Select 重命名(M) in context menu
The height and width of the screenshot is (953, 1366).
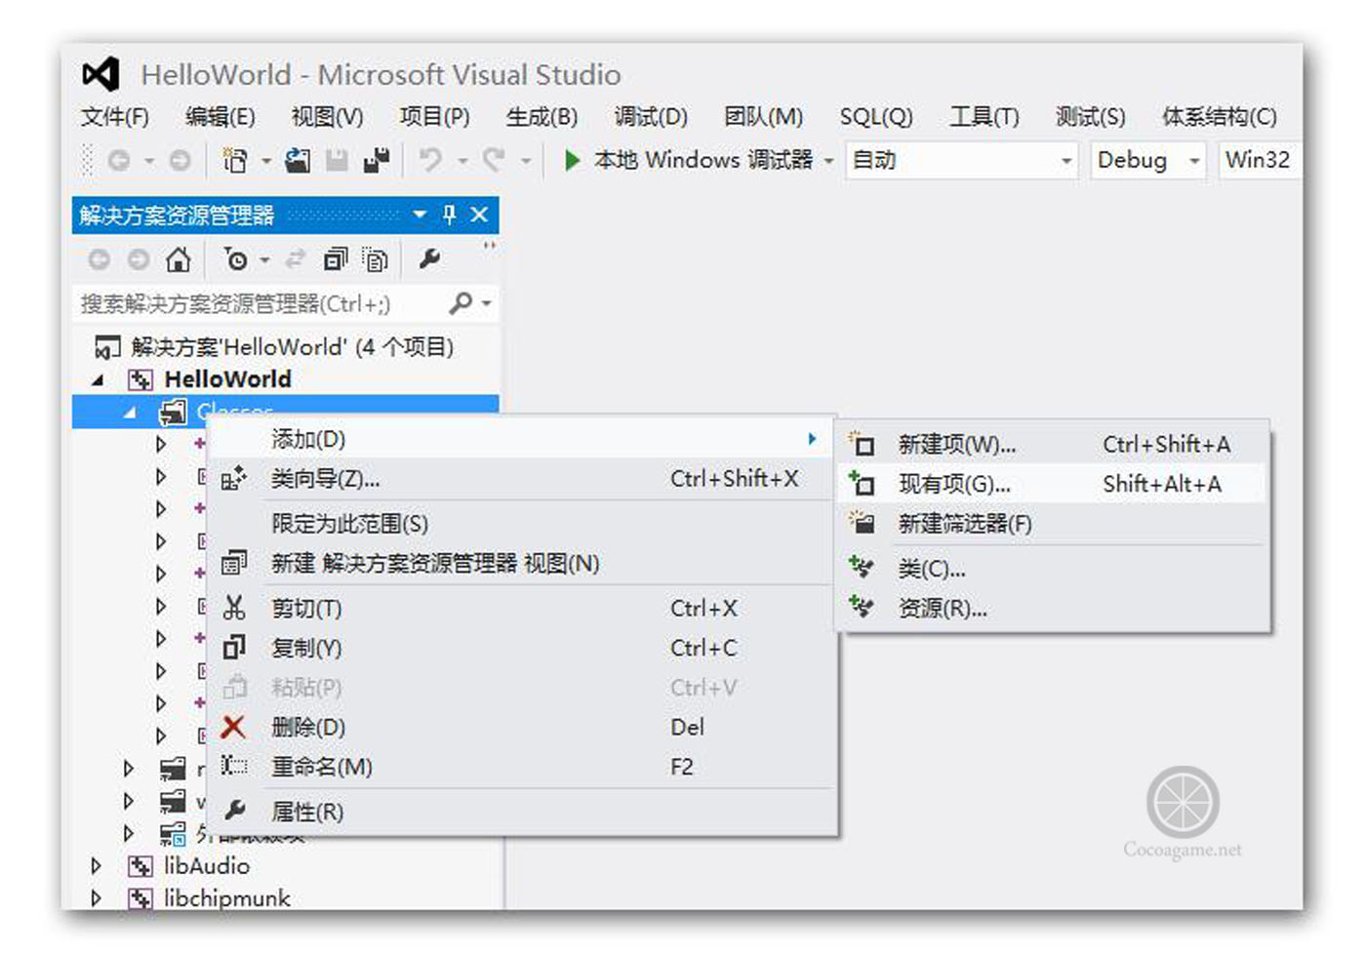[522, 767]
